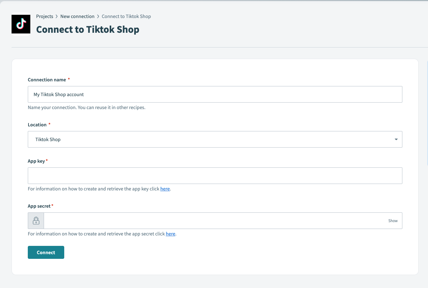The image size is (428, 288).
Task: Click the required asterisk beside Connection name
Action: [x=69, y=79]
